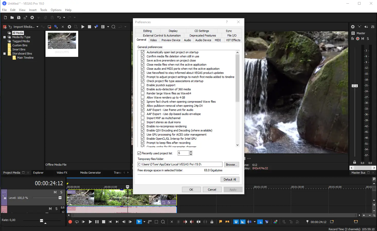The width and height of the screenshot is (377, 231).
Task: Insert a marker with the orange flag icon
Action: pyautogui.click(x=221, y=222)
